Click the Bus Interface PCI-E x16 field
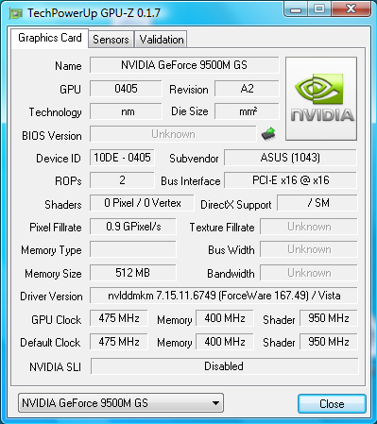This screenshot has height=424, width=377. 290,180
